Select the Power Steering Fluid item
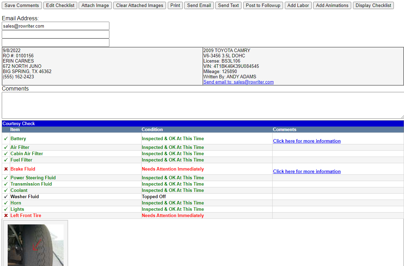This screenshot has width=404, height=266. 33,178
